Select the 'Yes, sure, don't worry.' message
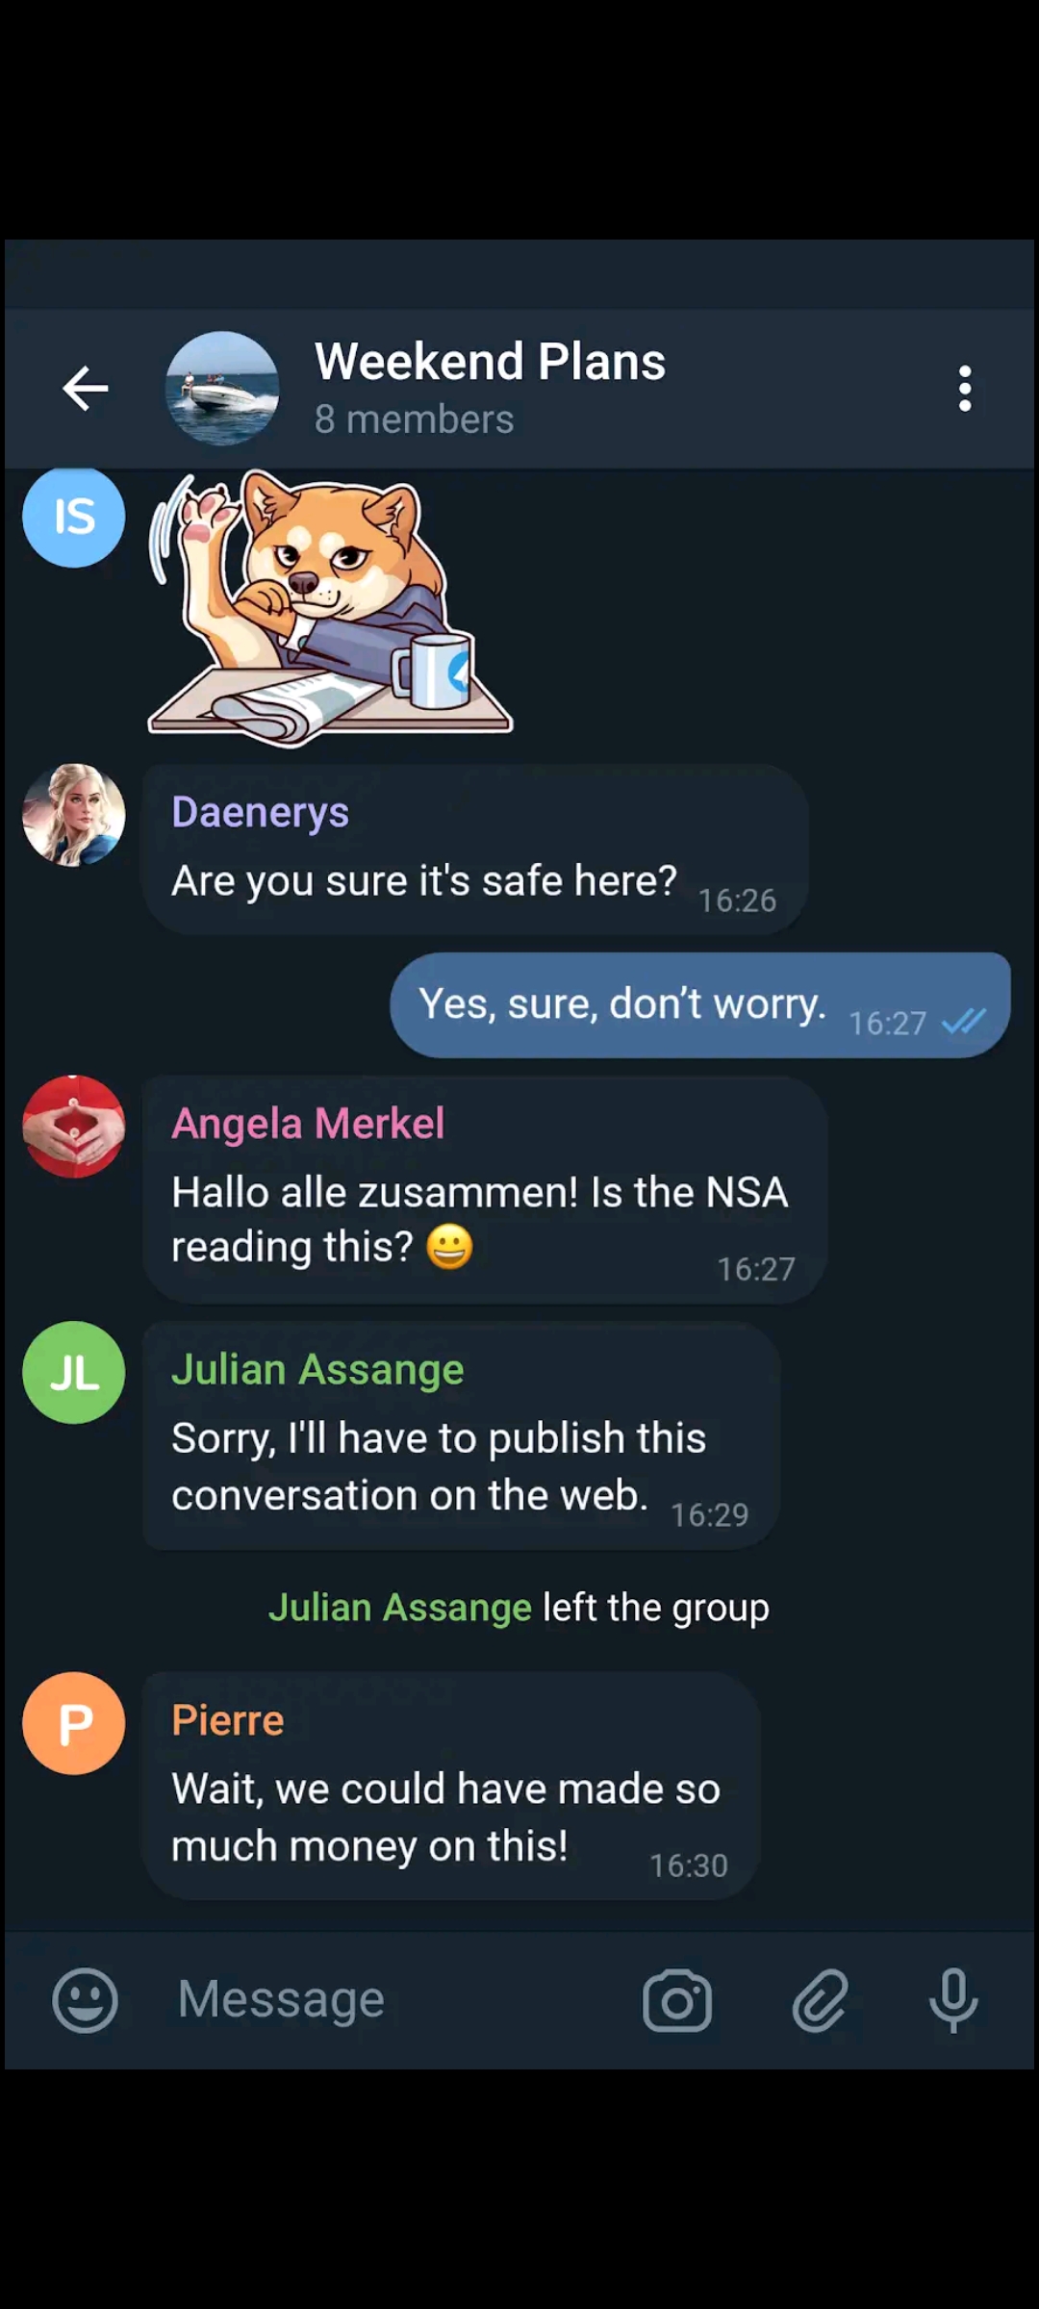 pyautogui.click(x=700, y=1005)
